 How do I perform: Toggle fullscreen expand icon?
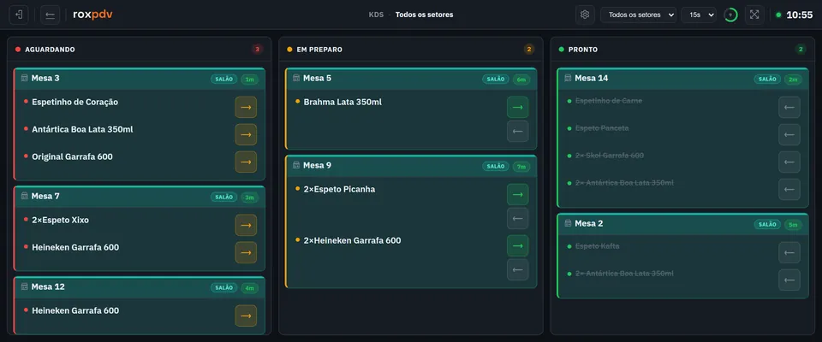[x=754, y=15]
